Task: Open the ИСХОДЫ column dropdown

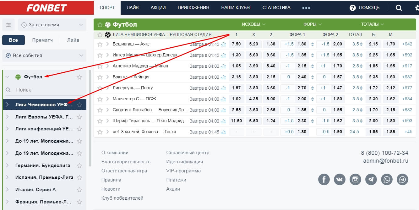Action: 254,24
